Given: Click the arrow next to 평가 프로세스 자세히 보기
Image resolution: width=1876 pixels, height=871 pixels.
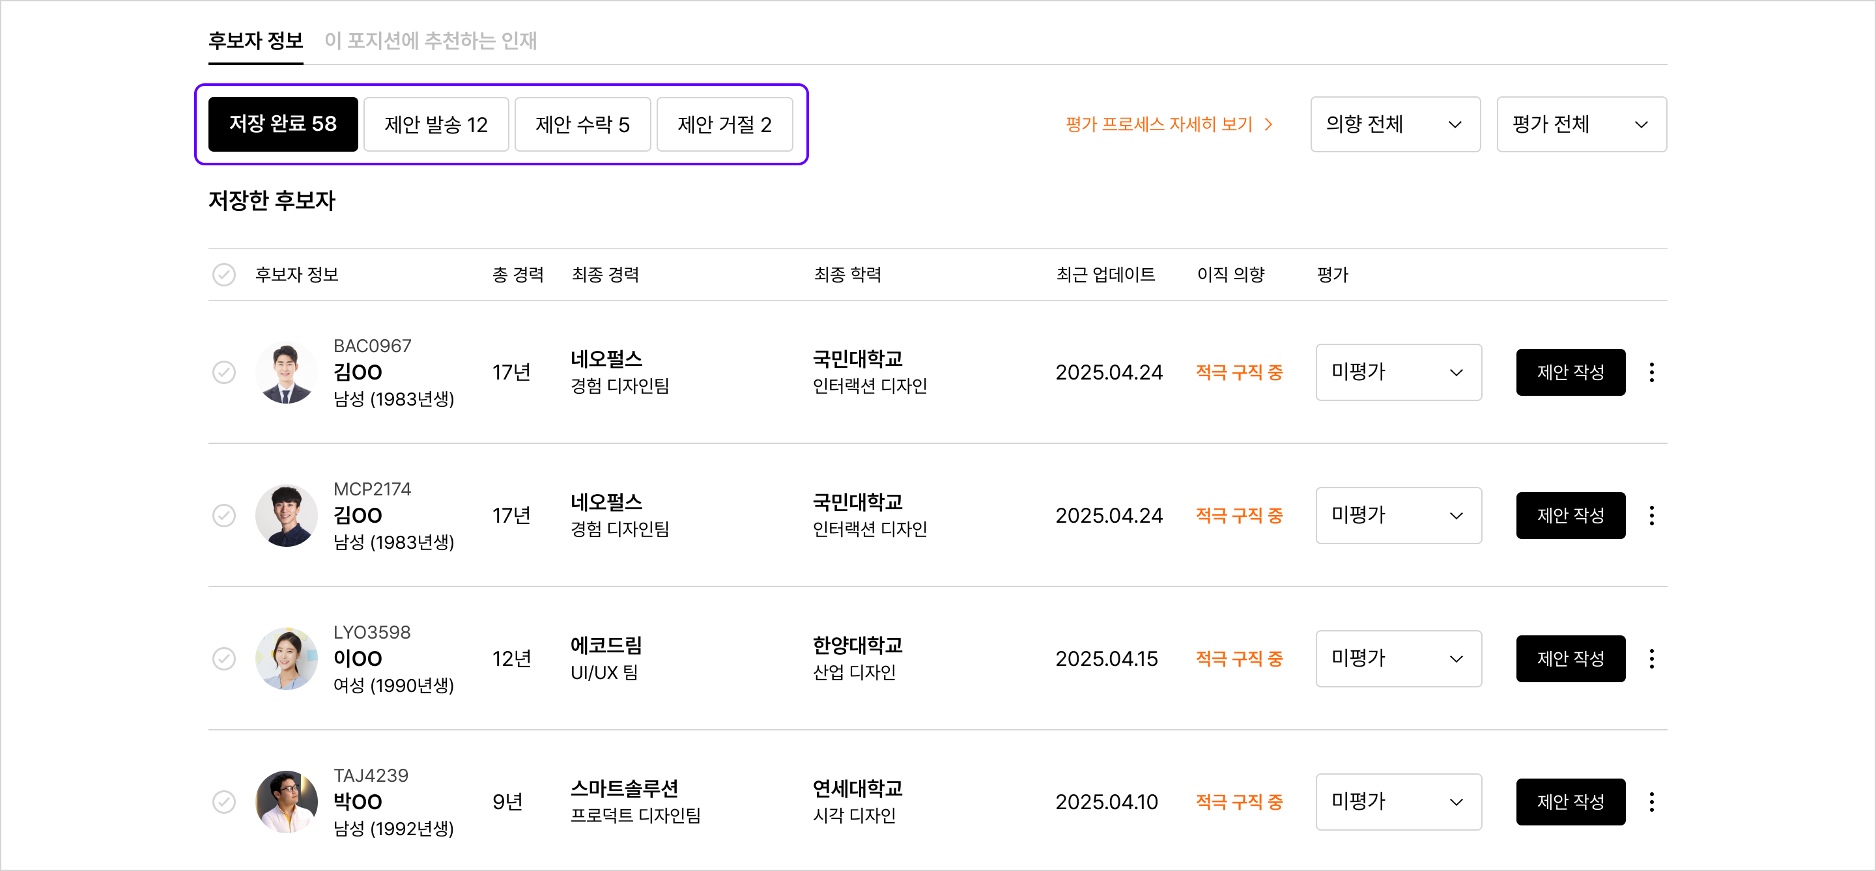Looking at the screenshot, I should point(1269,124).
